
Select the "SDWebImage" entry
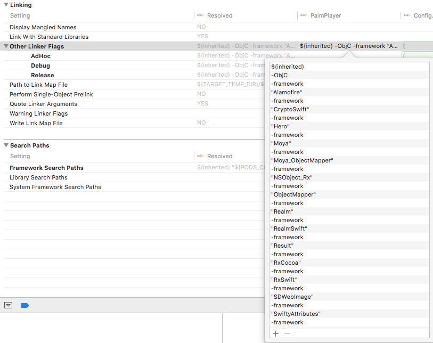click(349, 297)
